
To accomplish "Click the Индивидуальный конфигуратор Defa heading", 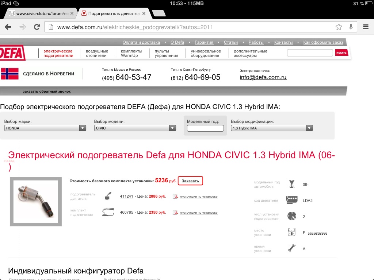I will tap(76, 271).
